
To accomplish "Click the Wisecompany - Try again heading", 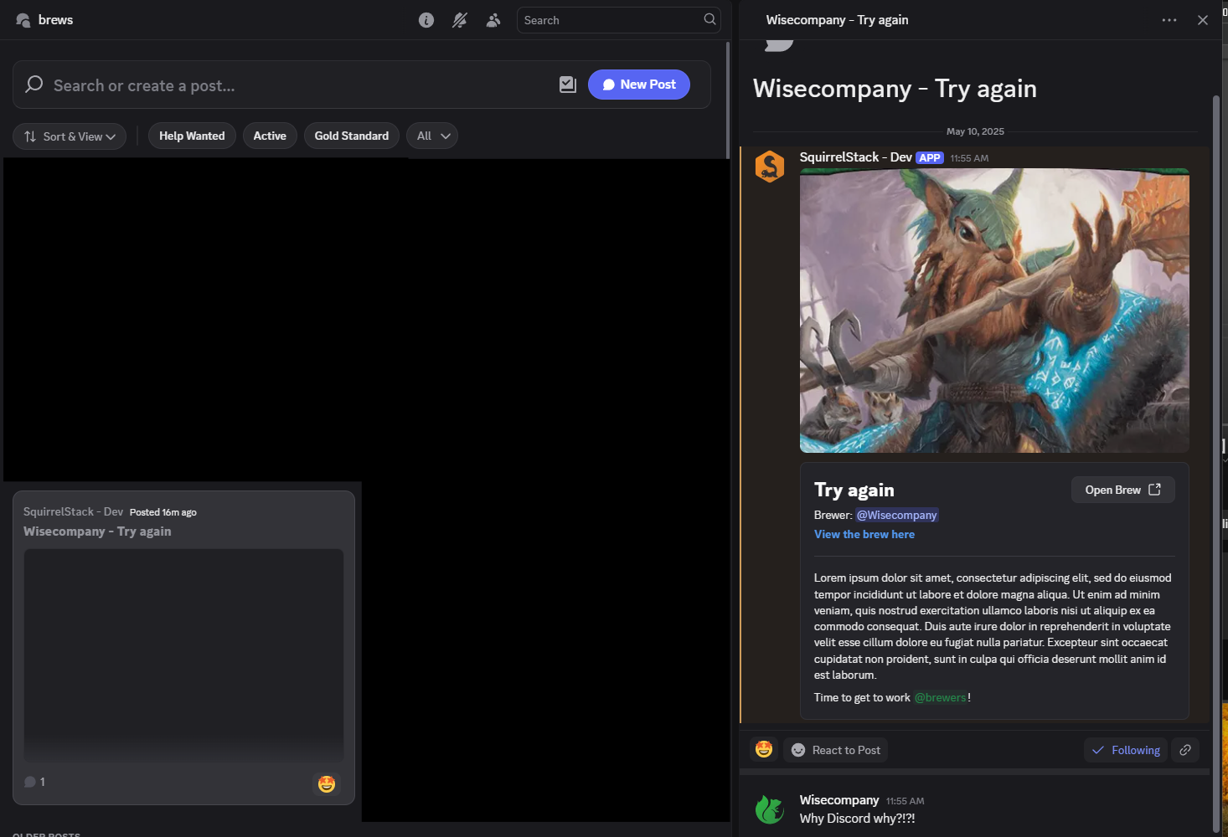I will click(x=895, y=89).
